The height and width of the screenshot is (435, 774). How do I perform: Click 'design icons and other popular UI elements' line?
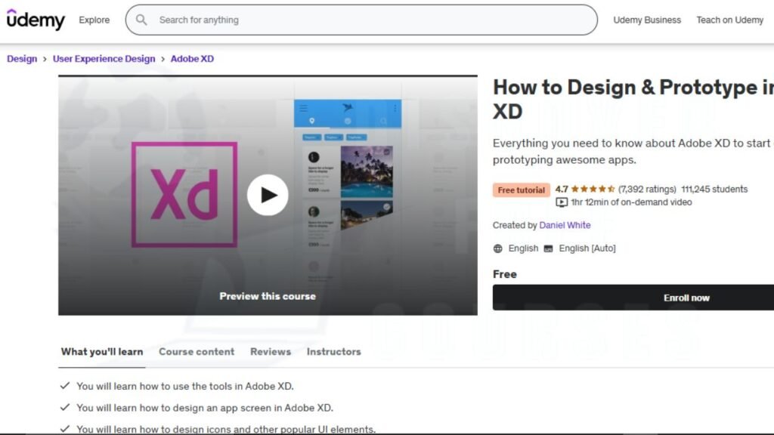coord(226,429)
